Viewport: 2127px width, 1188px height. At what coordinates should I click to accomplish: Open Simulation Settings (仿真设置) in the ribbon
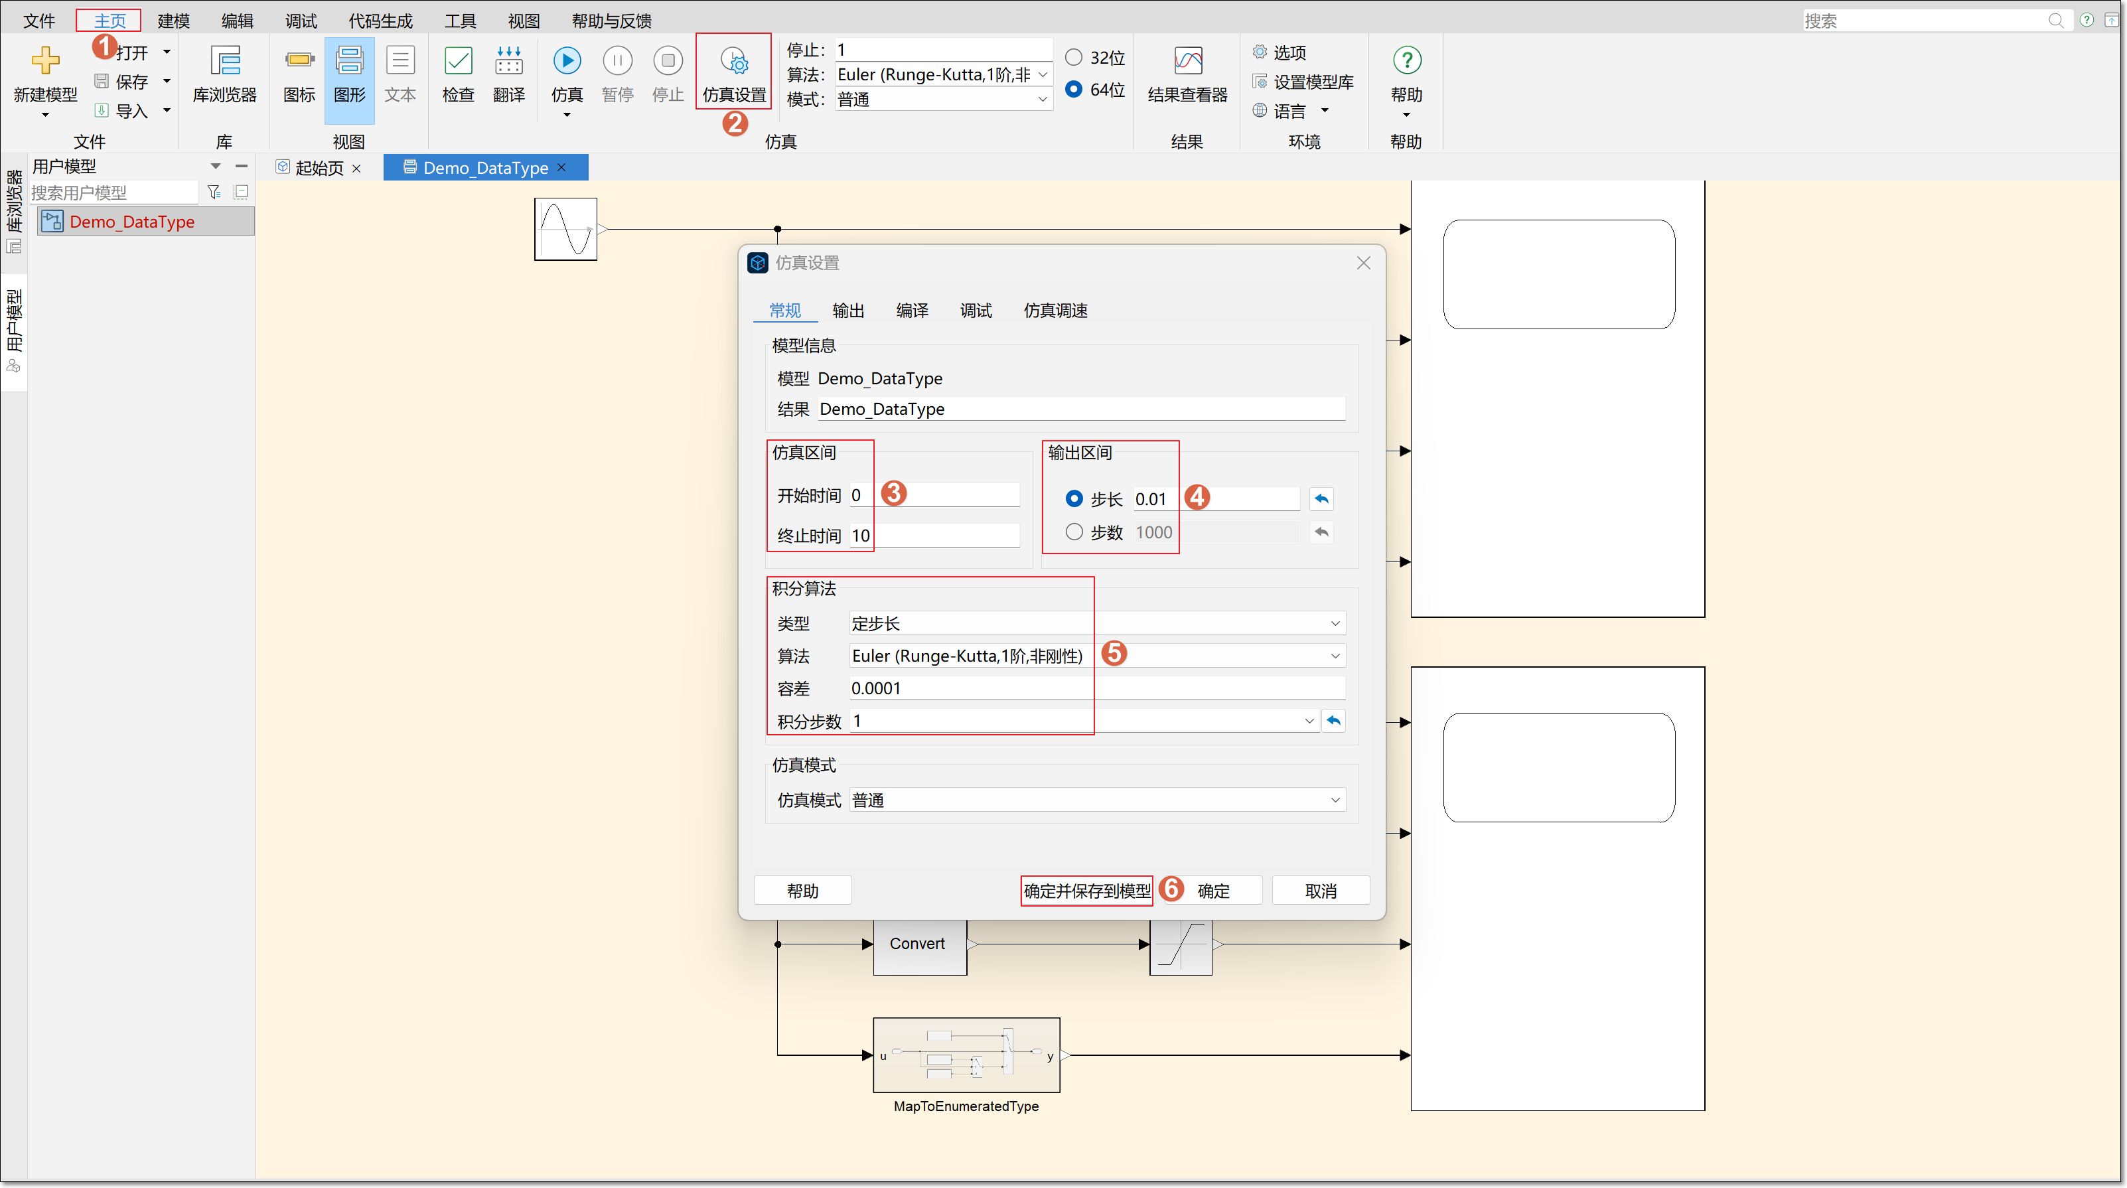click(x=734, y=72)
